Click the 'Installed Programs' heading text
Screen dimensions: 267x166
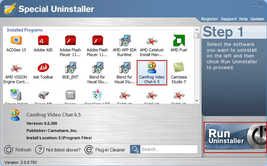pyautogui.click(x=25, y=30)
